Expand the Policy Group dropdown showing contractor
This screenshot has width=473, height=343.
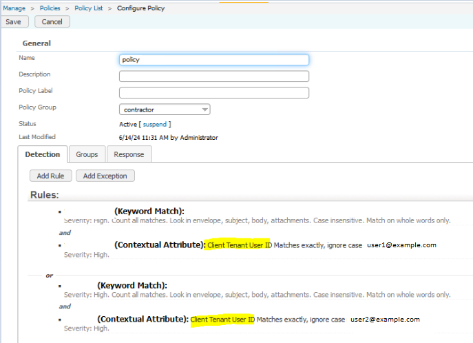pos(165,110)
